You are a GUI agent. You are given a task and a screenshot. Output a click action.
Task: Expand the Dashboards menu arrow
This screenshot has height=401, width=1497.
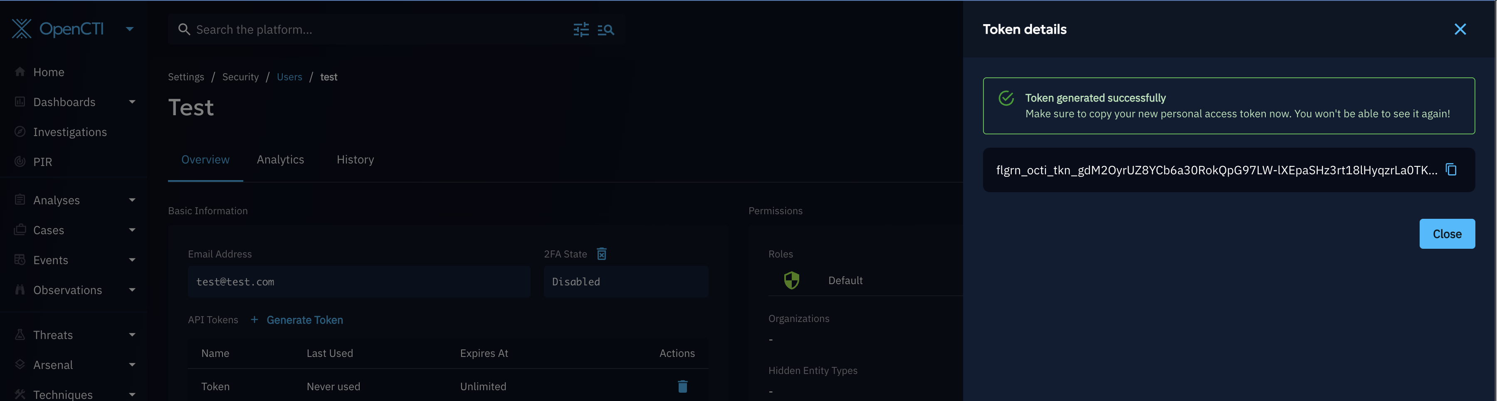click(x=132, y=101)
